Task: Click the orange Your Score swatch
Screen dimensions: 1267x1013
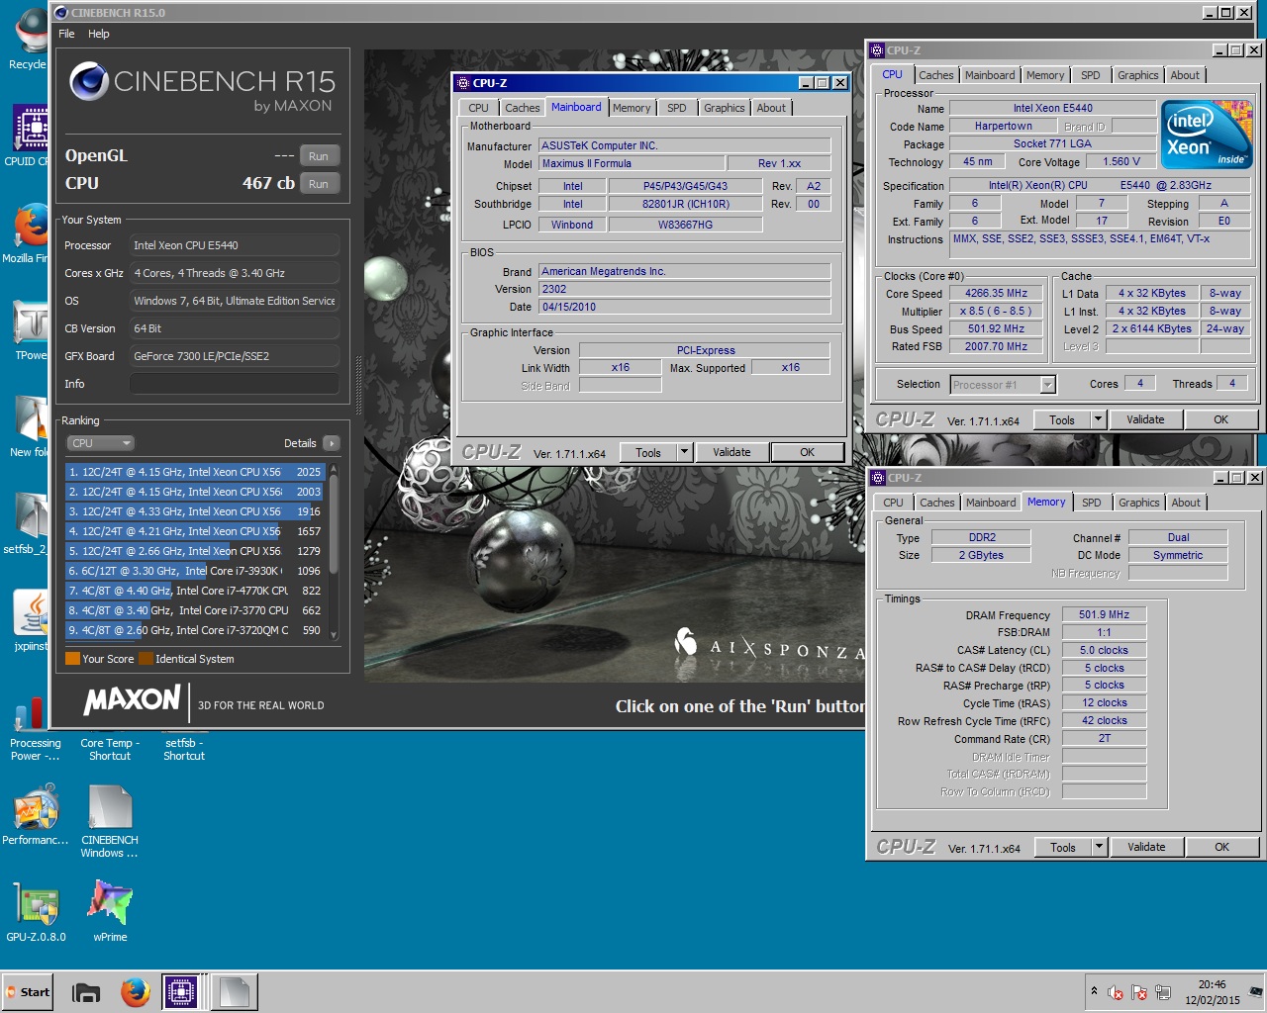Action: (72, 659)
